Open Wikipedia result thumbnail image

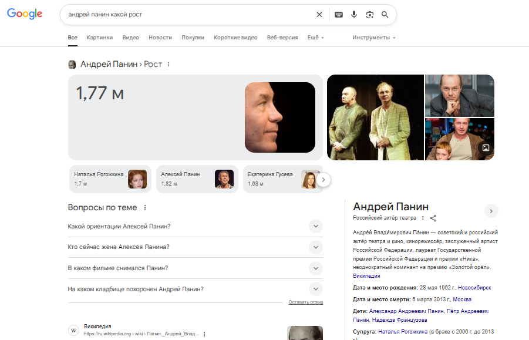[x=305, y=333]
